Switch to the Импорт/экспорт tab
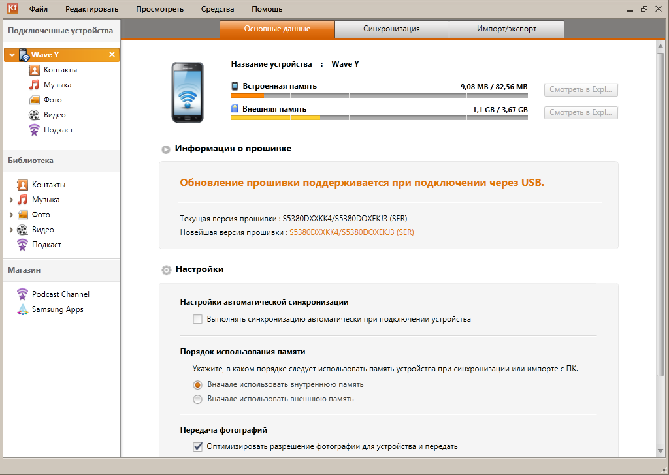 (507, 29)
